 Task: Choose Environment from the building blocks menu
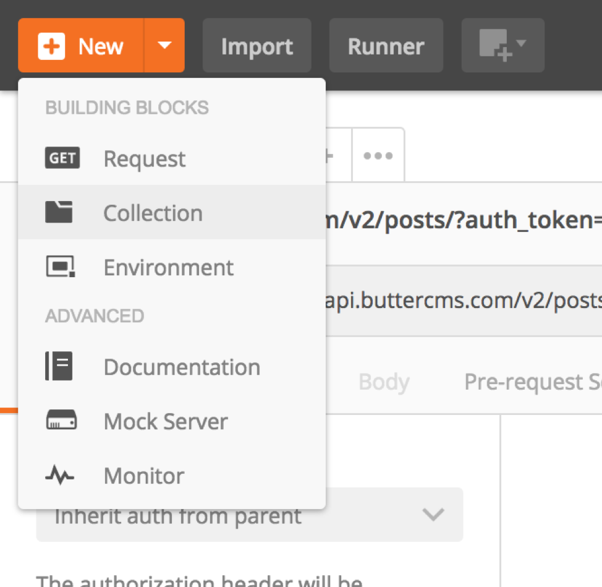point(168,266)
